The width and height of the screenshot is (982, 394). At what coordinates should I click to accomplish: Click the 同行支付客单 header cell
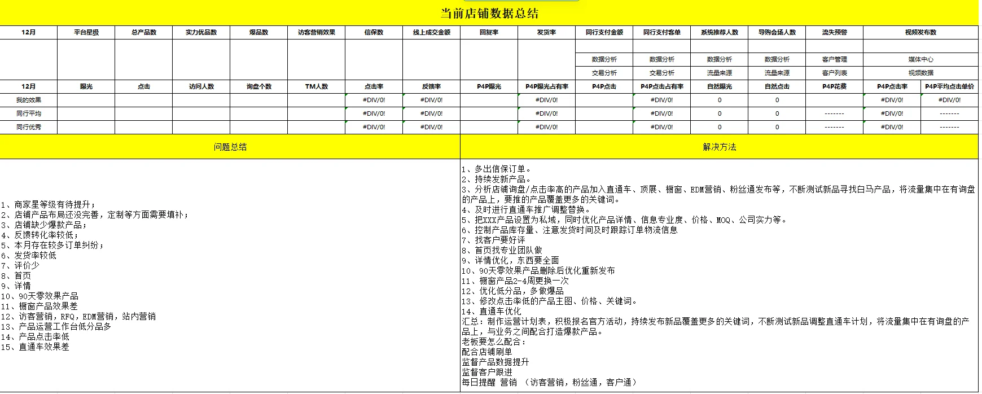662,32
